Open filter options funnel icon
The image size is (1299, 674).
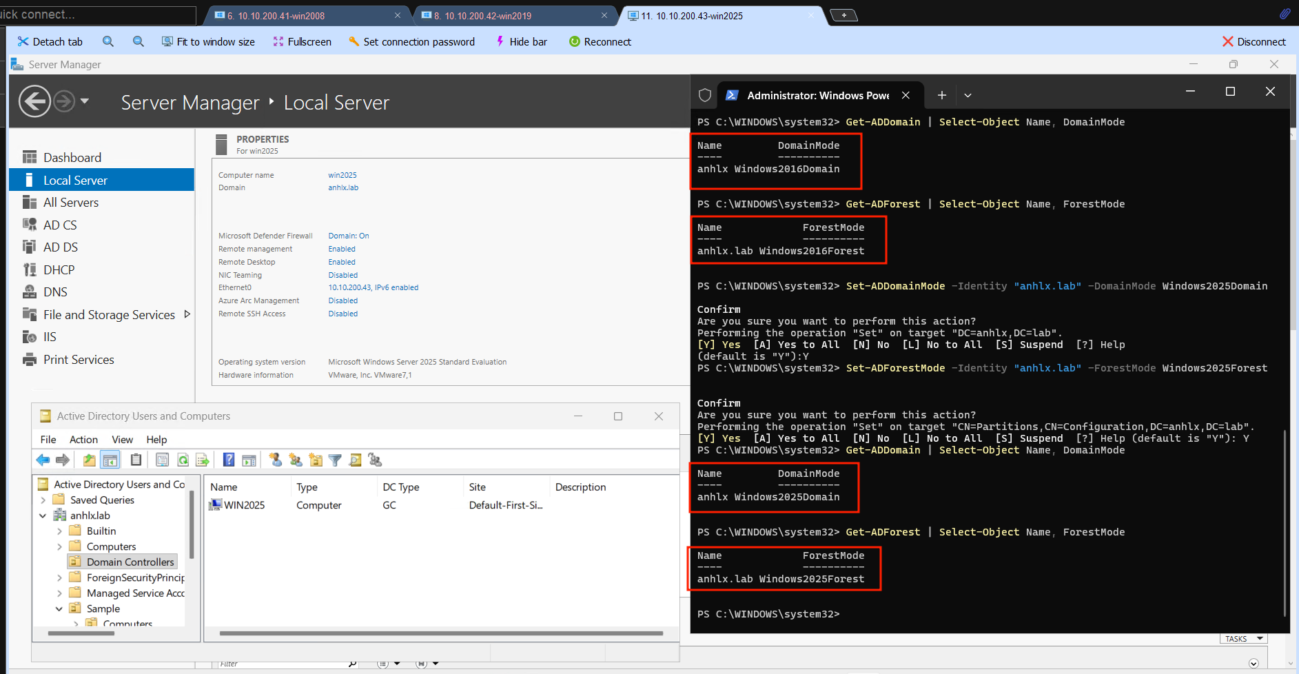tap(336, 460)
